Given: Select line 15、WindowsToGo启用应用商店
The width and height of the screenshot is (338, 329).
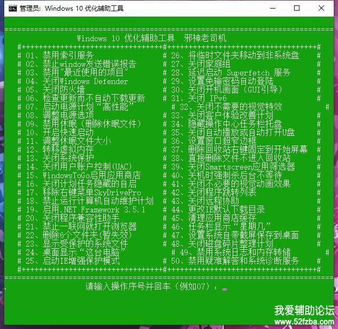Looking at the screenshot, I should (83, 175).
